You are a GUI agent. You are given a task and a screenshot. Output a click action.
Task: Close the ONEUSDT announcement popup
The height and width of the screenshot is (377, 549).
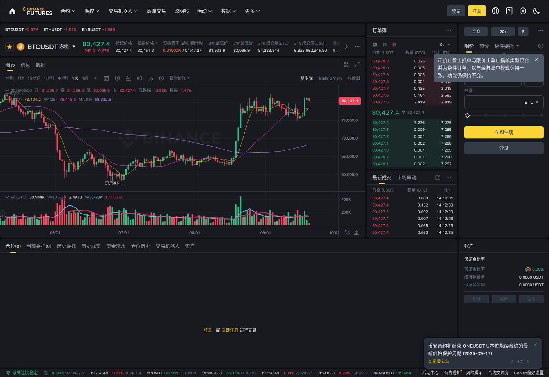click(535, 345)
